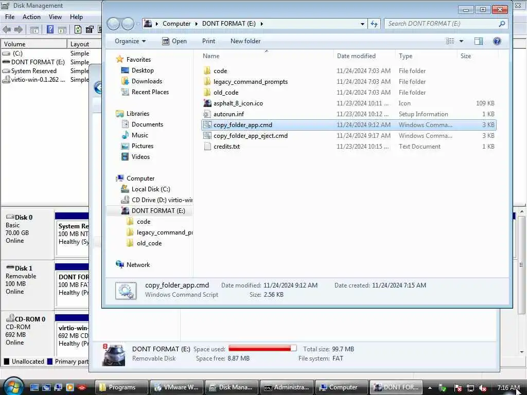
Task: Click Disk Management properties toolbar icon
Action: pyautogui.click(x=90, y=29)
